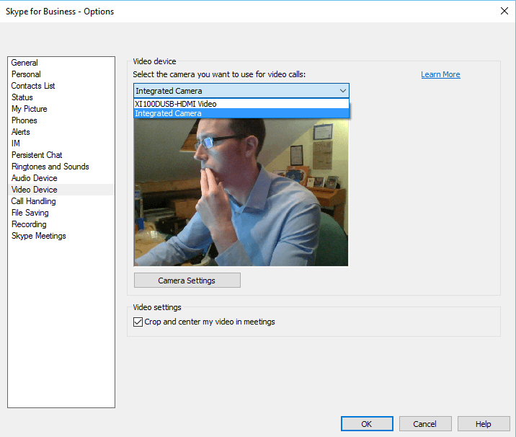Choose Integrated Camera from the list
The width and height of the screenshot is (516, 437).
241,113
